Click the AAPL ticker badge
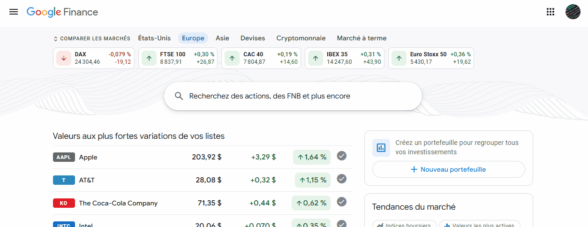 [x=64, y=157]
